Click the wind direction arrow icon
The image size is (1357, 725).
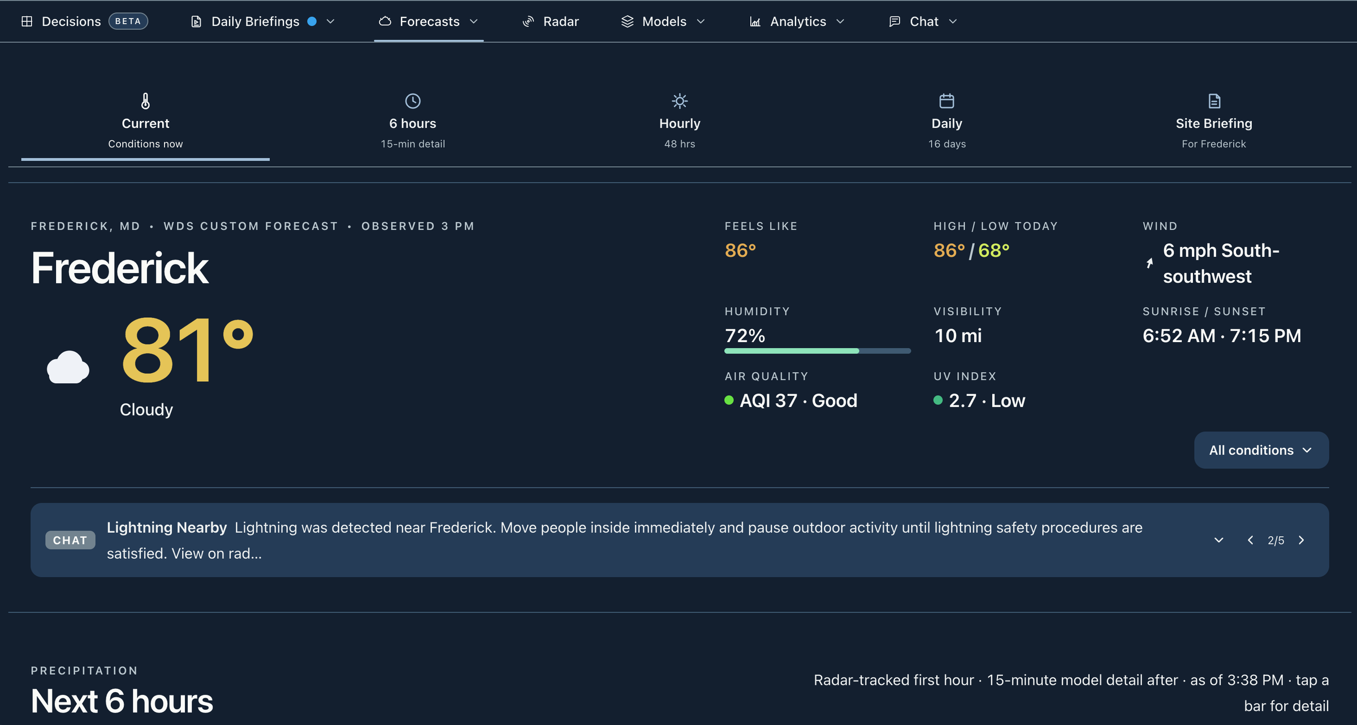coord(1149,263)
